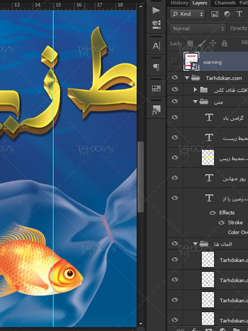Filter layers by type layers icon
Viewport: 248px width, 331px height.
click(239, 14)
